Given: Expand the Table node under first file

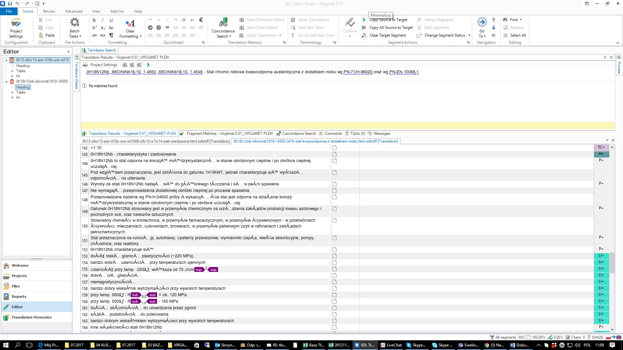Looking at the screenshot, I should [12, 71].
